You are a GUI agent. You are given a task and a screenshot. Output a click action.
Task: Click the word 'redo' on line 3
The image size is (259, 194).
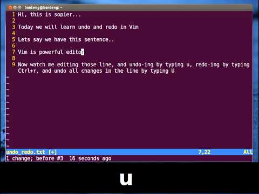[x=111, y=27]
